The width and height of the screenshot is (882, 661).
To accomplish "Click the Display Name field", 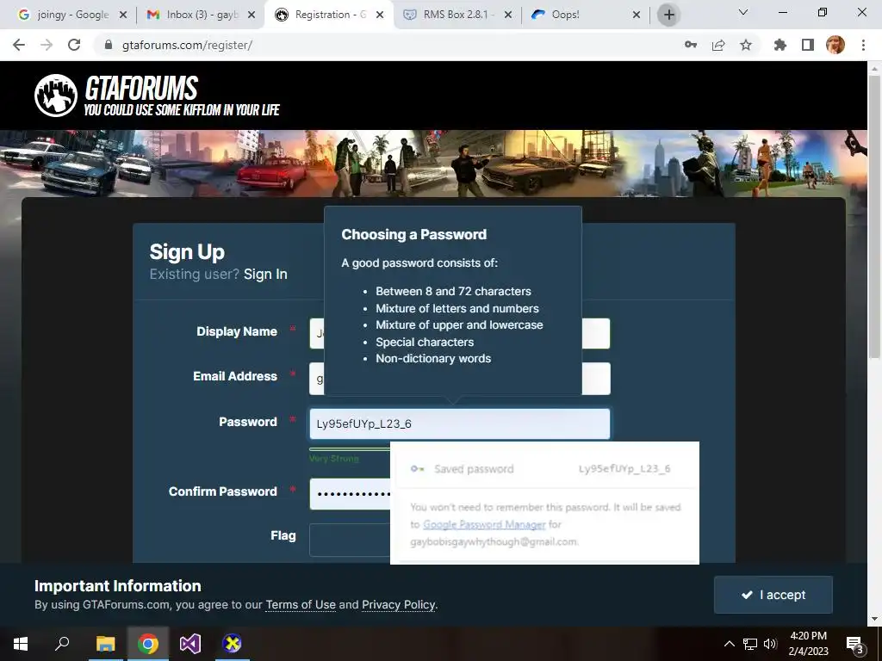I will (460, 333).
